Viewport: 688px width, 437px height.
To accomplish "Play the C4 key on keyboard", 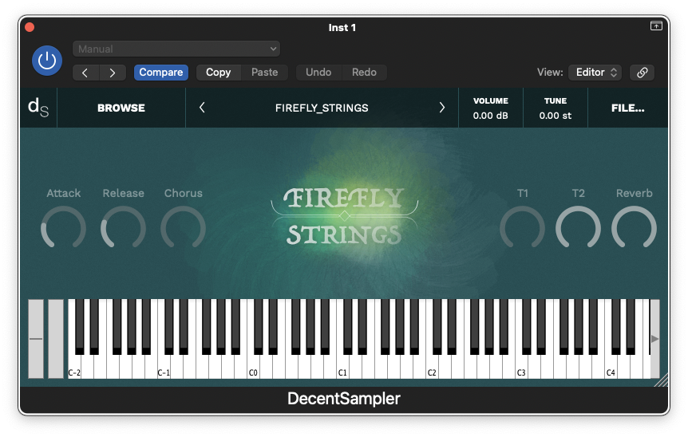I will click(611, 368).
